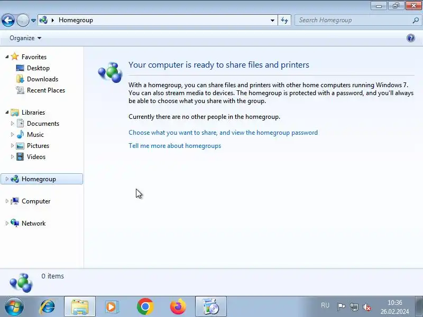Launch Windows Media Player from taskbar

[x=112, y=307]
